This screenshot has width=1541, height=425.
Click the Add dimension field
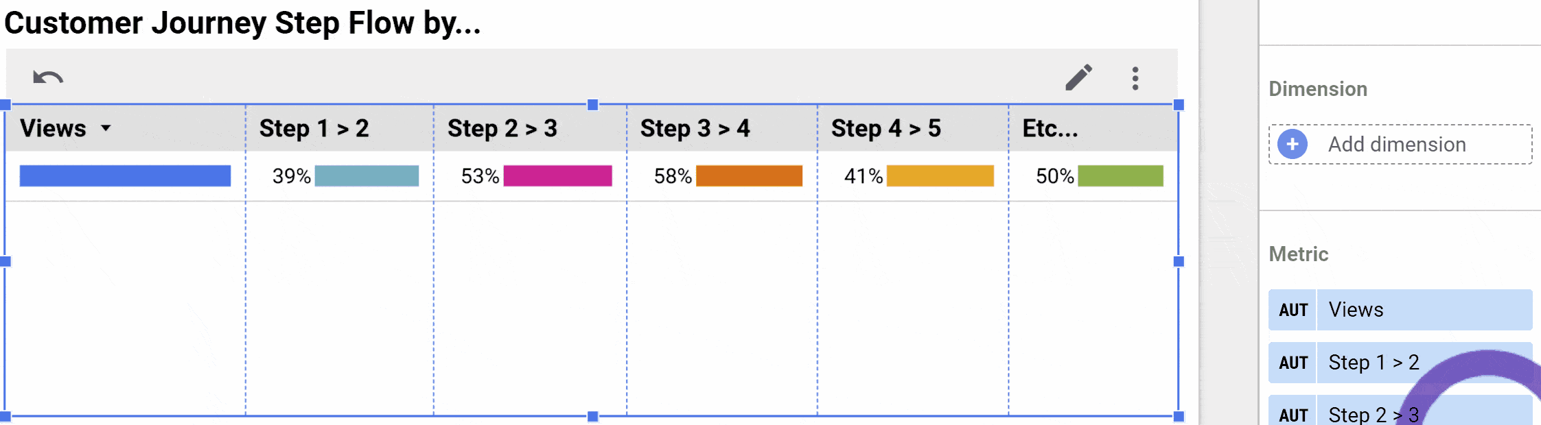(1400, 145)
